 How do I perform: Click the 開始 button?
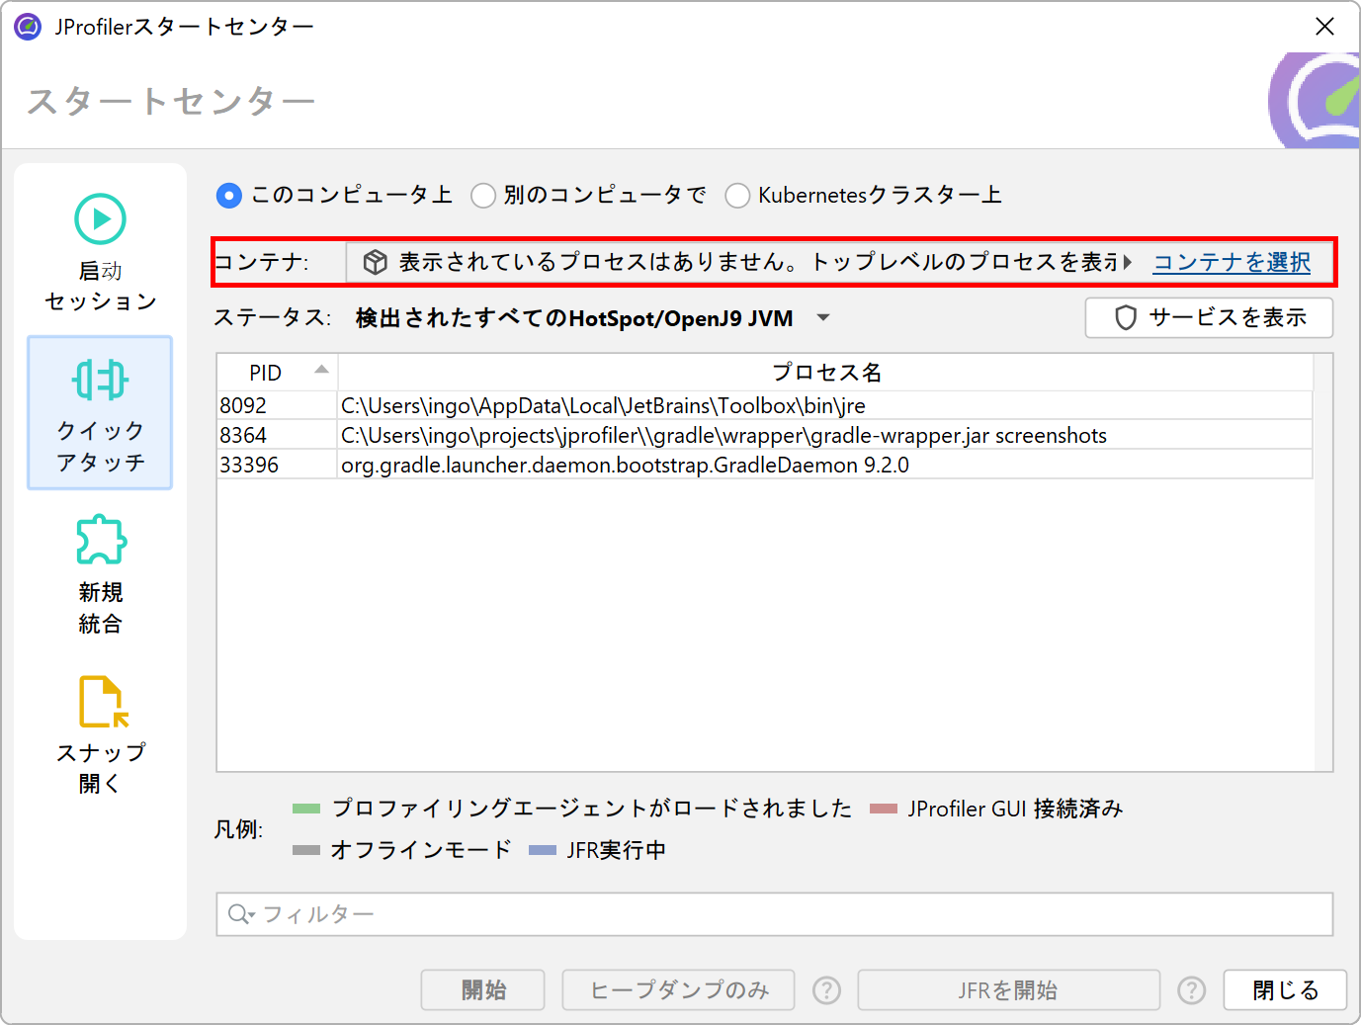tap(483, 990)
